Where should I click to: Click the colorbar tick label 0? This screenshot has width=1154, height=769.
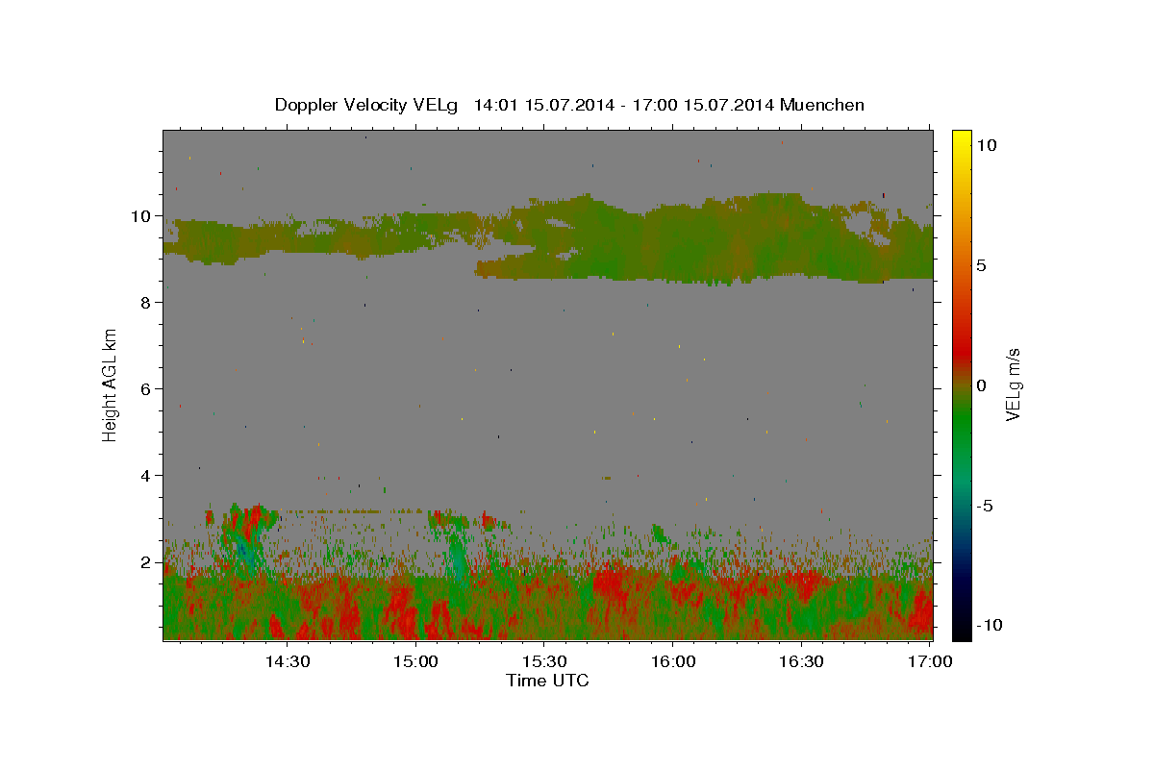tap(981, 385)
